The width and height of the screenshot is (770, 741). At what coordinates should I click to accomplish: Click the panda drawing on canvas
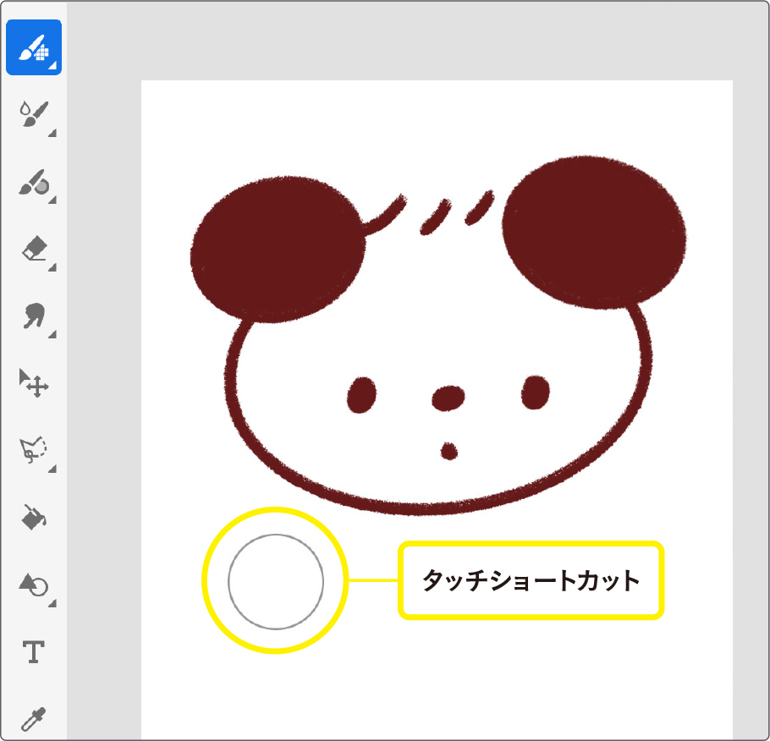coord(438,335)
